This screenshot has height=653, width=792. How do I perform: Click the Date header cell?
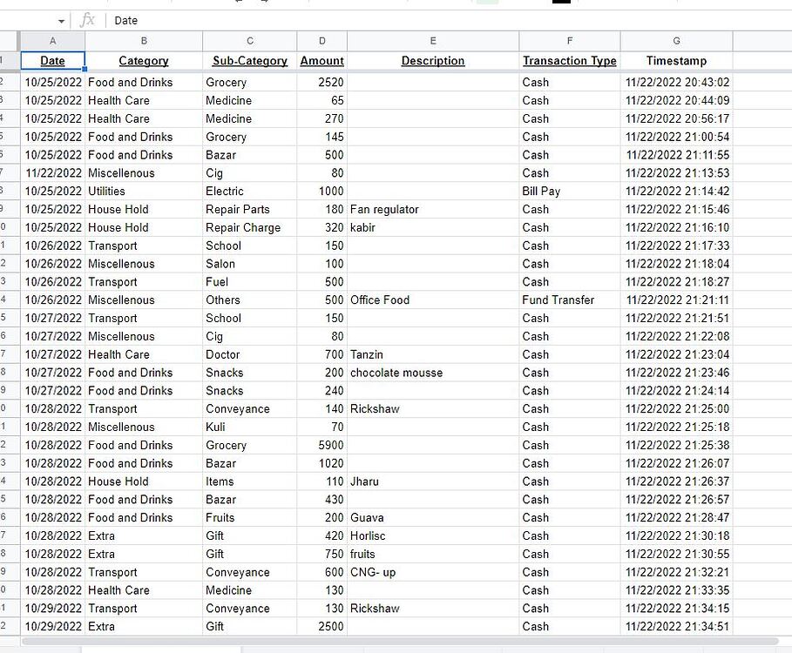pyautogui.click(x=52, y=61)
